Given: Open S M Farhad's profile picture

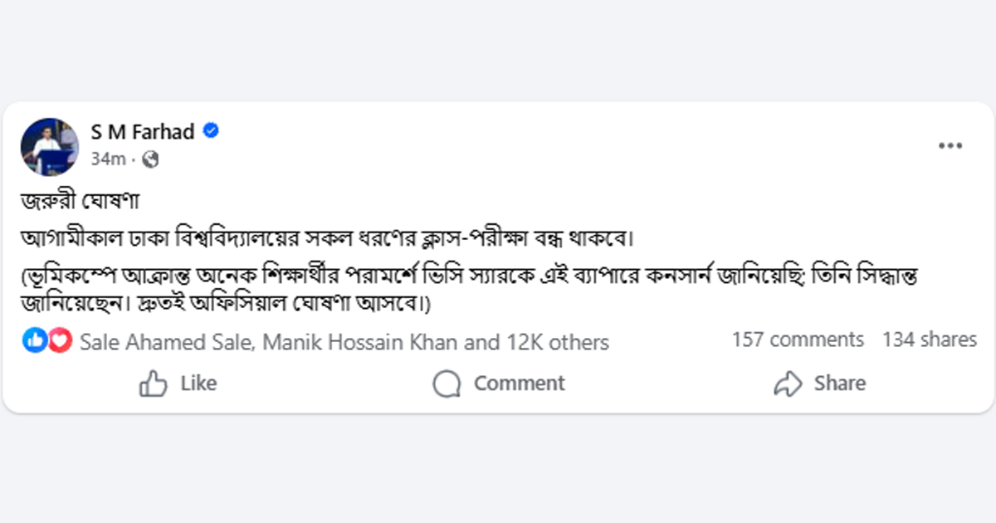Looking at the screenshot, I should coord(50,146).
